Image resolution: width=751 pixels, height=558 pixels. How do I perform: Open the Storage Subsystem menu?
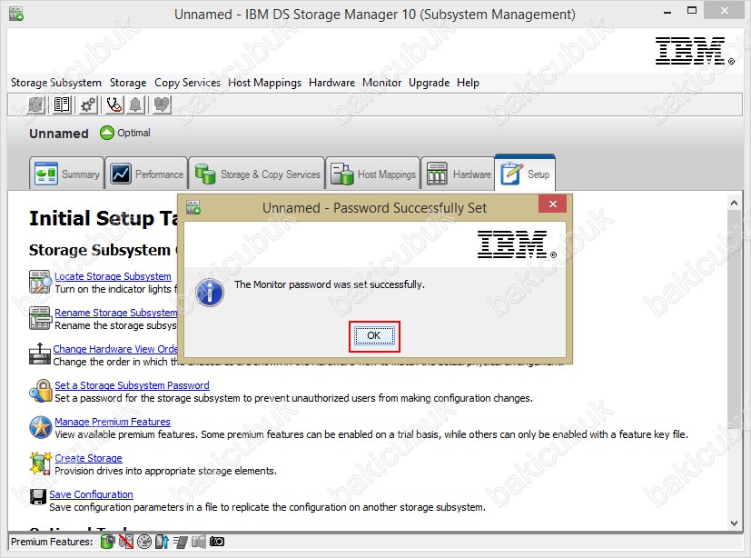coord(56,83)
